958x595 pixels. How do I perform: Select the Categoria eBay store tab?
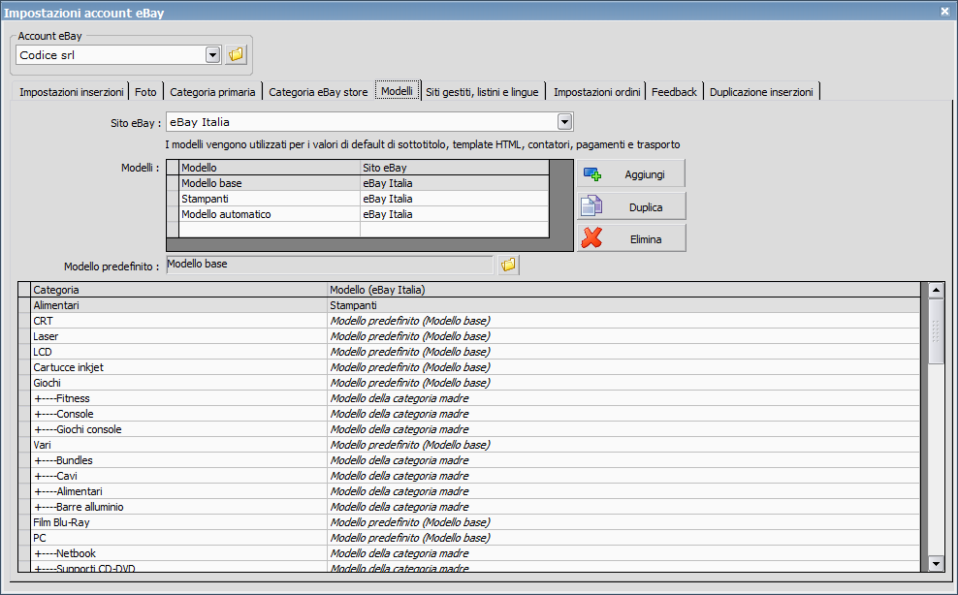(x=318, y=92)
